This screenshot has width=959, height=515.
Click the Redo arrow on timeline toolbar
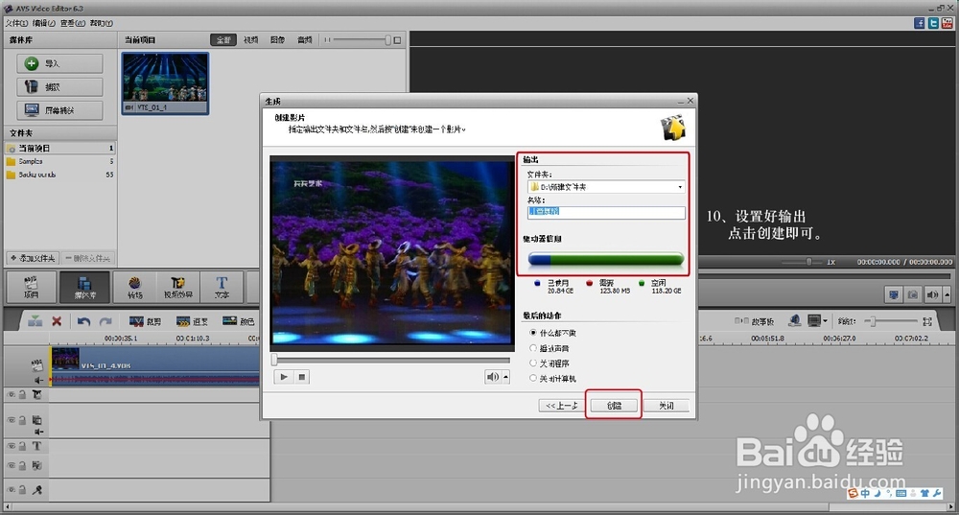(105, 321)
